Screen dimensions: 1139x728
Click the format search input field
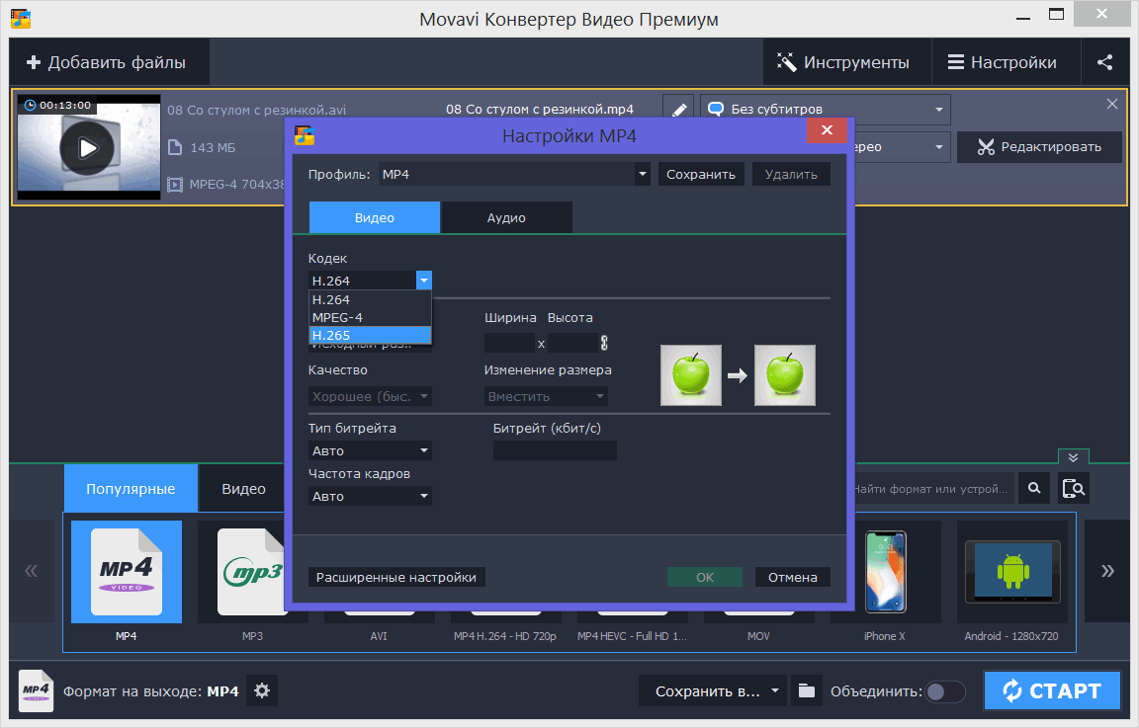933,489
